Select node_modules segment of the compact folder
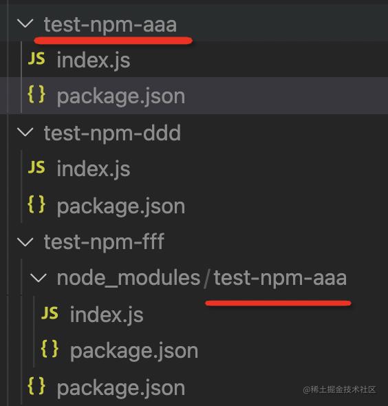This screenshot has width=388, height=406. (129, 278)
